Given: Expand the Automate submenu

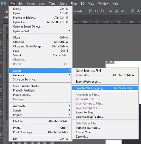Looking at the screenshot, I should [40, 106].
